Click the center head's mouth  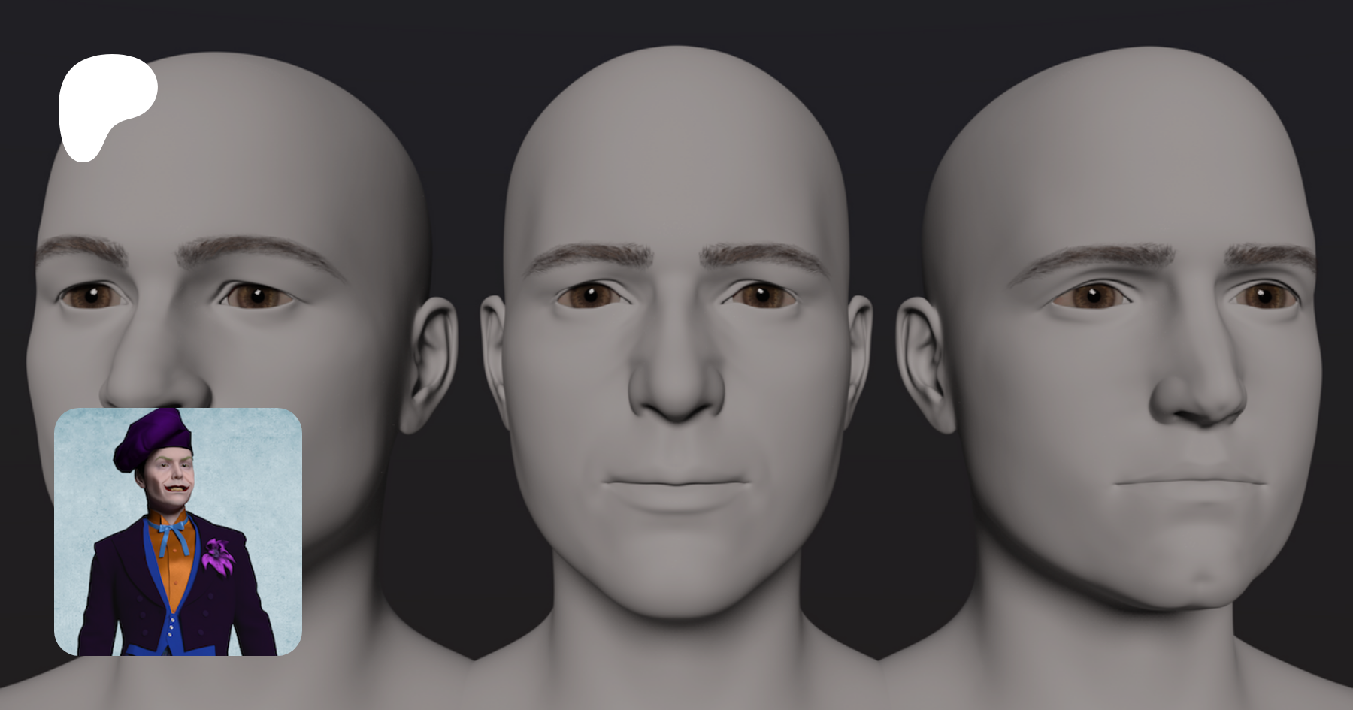click(676, 485)
